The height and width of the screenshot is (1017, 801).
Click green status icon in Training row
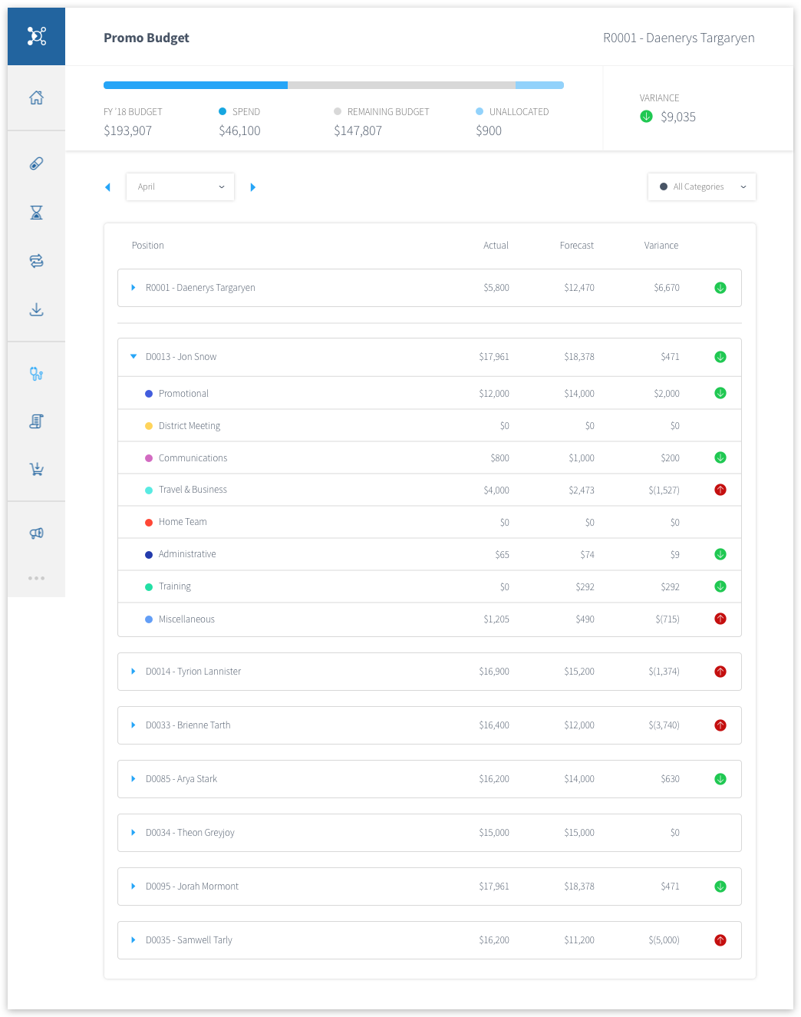tap(720, 586)
